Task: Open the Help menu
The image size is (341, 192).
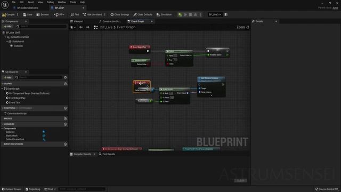Action: coord(82,2)
